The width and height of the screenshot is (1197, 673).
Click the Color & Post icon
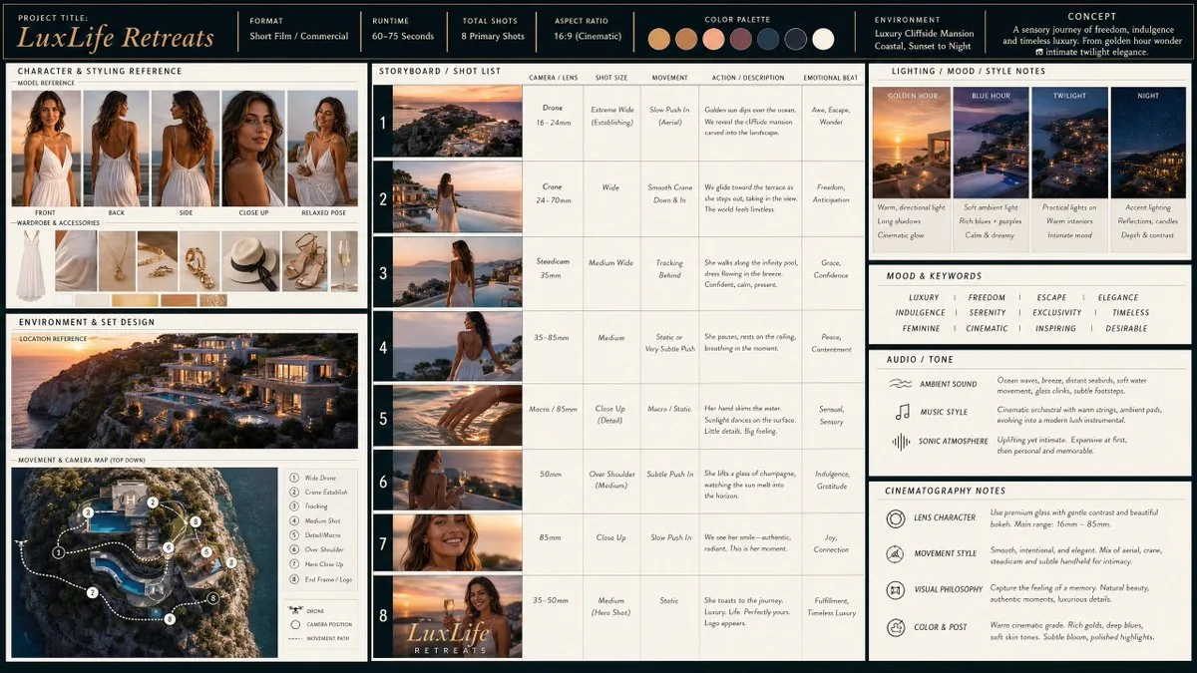(x=895, y=627)
